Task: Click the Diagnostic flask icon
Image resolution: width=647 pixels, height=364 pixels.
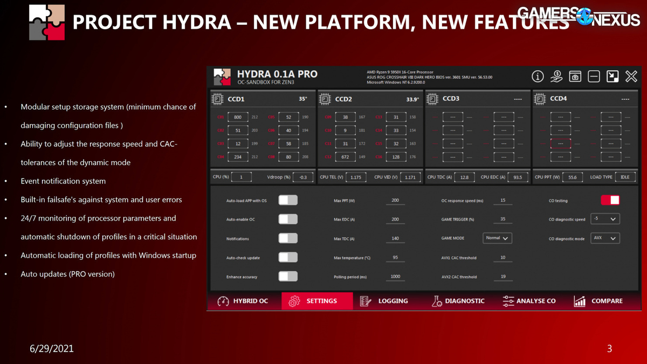Action: [437, 301]
